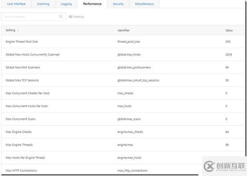The width and height of the screenshot is (247, 176).
Task: Sort by the Value column header
Action: click(229, 30)
